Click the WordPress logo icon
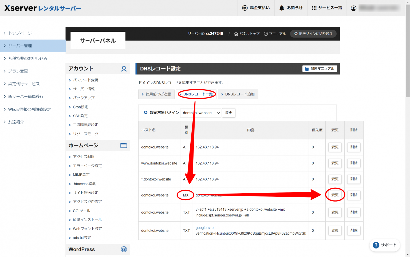The image size is (410, 257). coord(124,249)
